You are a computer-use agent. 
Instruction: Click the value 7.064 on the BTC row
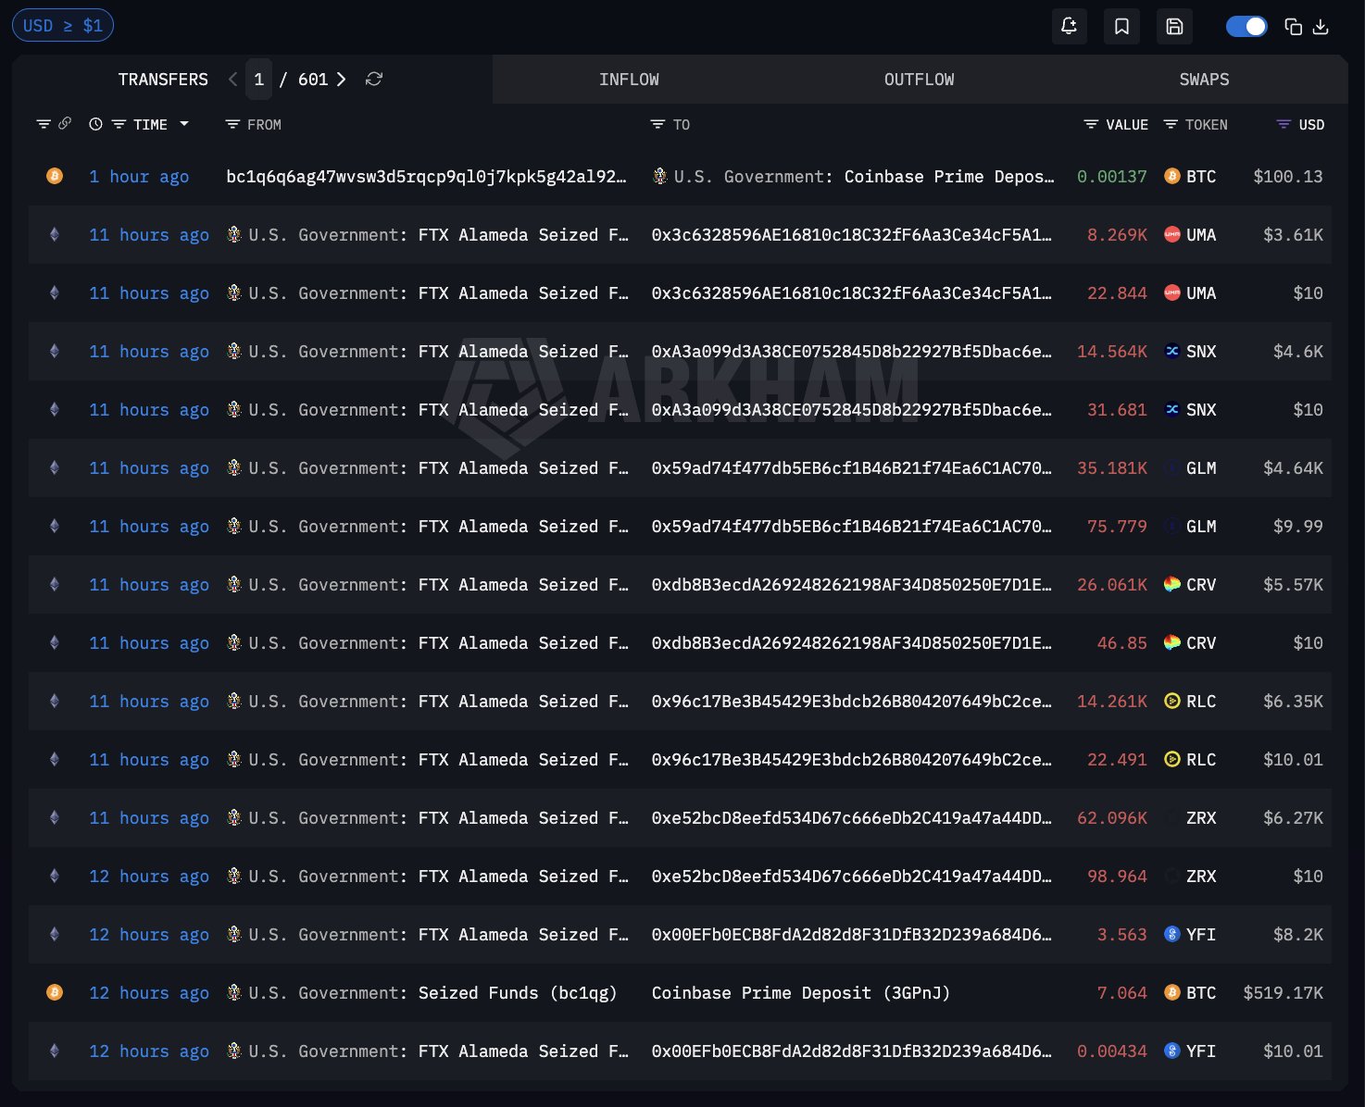[1121, 993]
